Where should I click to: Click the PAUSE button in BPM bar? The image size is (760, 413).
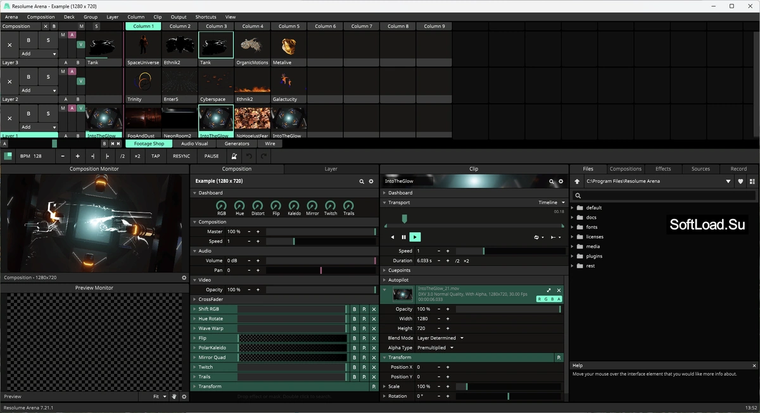coord(212,156)
